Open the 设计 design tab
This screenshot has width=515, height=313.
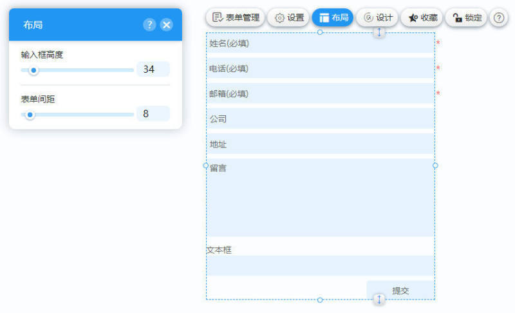[377, 18]
